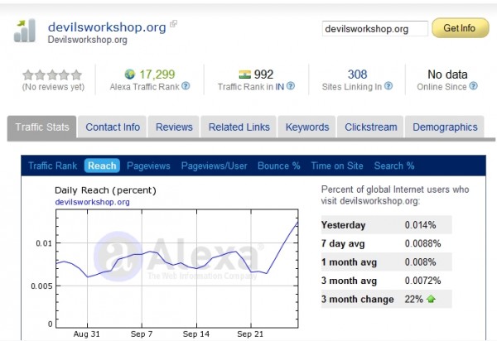Click the 992 India traffic rank value
497x341 pixels.
263,74
